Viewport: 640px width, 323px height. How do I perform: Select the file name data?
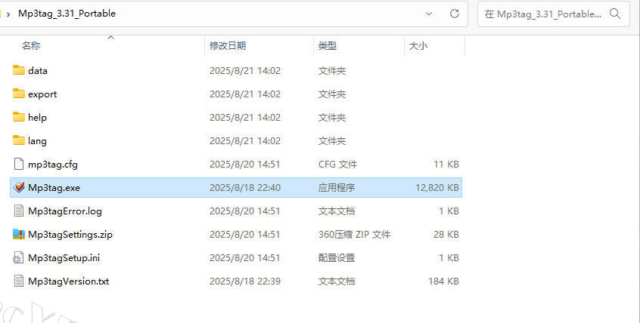[38, 70]
